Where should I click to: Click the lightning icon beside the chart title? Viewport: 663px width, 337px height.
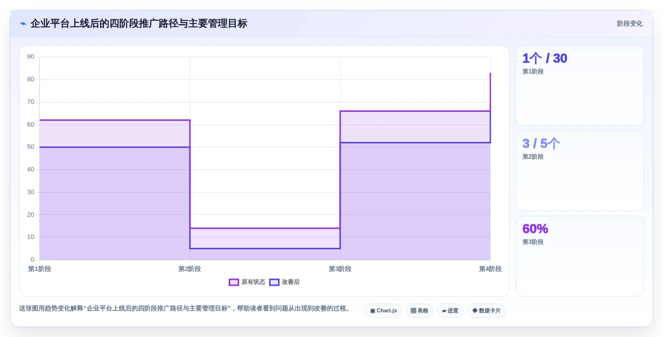coord(23,24)
